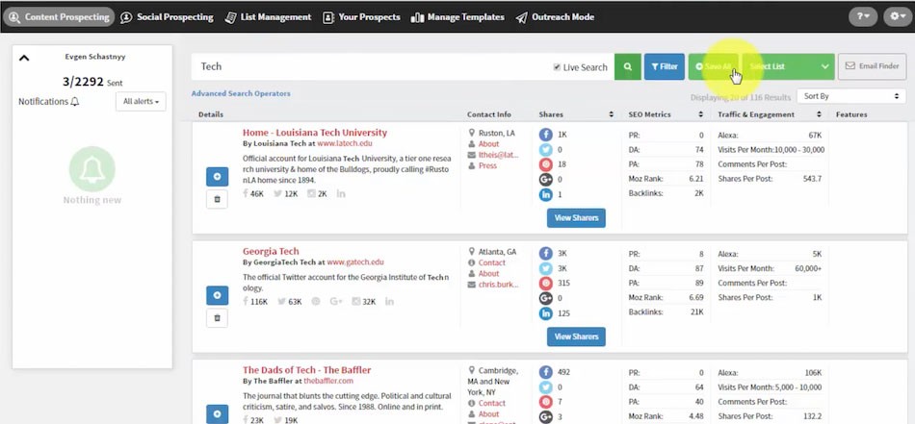Screen dimensions: 915x424
Task: Open Home - Louisiana Tech University title
Action: [x=315, y=133]
